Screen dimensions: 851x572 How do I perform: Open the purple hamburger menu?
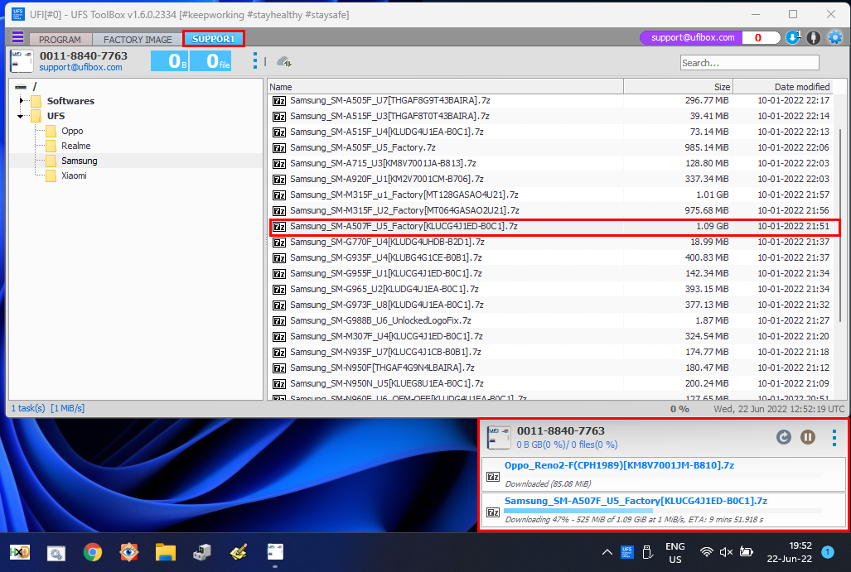(18, 37)
